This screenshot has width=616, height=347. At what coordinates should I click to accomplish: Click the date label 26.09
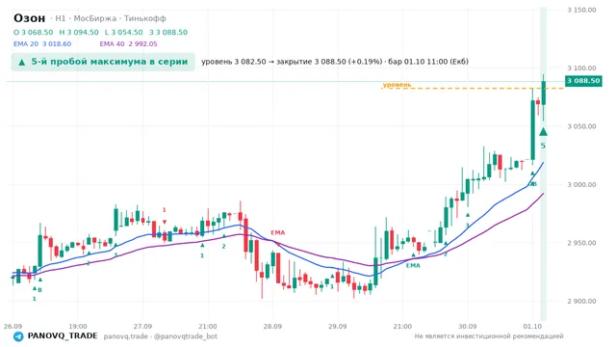(13, 326)
